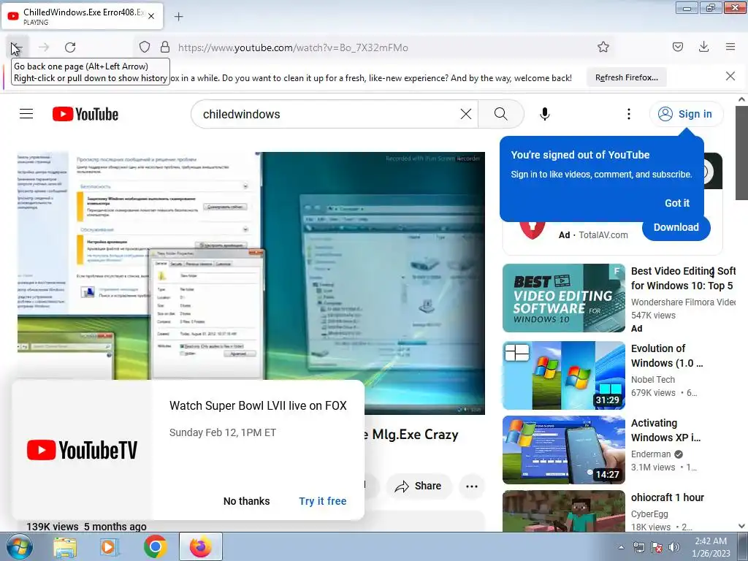748x561 pixels.
Task: Launch Windows Media Player from taskbar
Action: pos(110,546)
